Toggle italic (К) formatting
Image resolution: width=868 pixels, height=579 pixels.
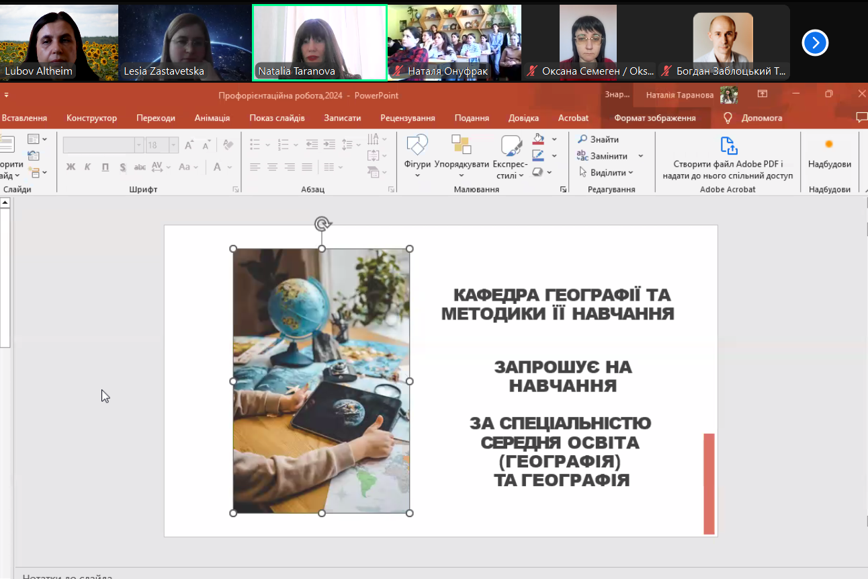click(88, 167)
